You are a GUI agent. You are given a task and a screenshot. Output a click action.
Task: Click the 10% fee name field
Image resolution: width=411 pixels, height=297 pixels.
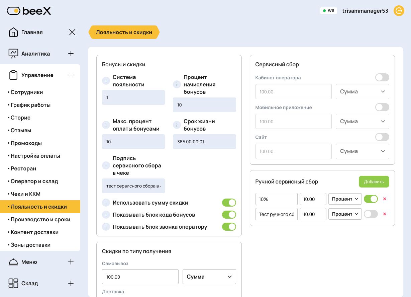pos(277,199)
